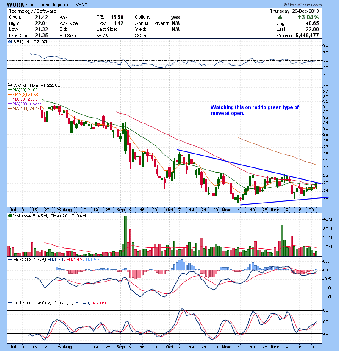
Task: Click the stochastic %D value 46.09
Action: pyautogui.click(x=99, y=303)
